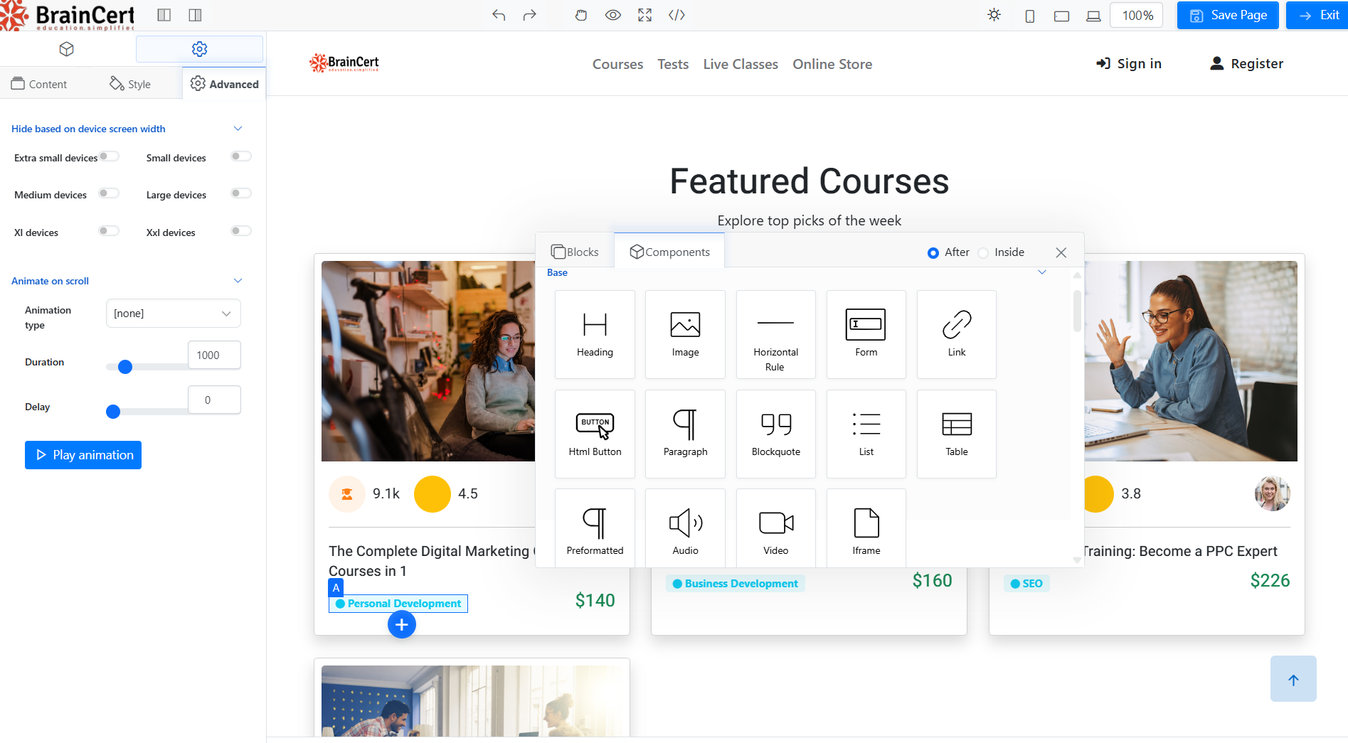
Task: Select the Html Button component
Action: tap(595, 434)
